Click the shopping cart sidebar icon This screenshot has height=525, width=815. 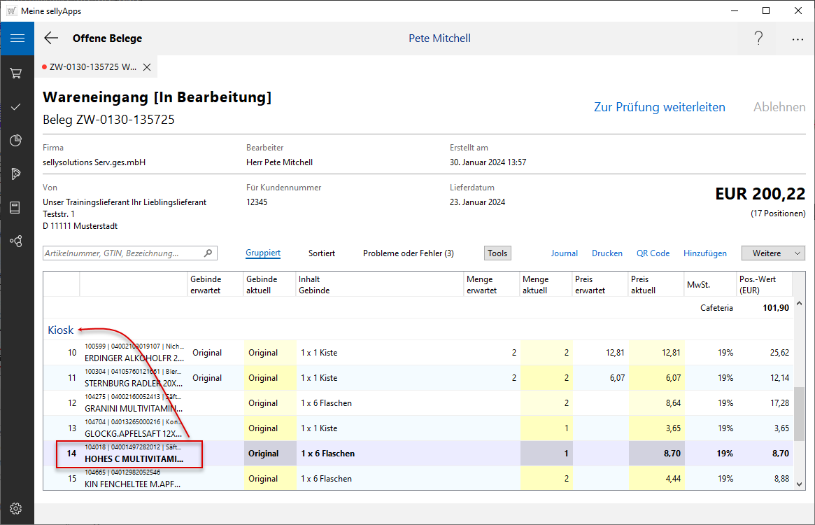click(x=17, y=73)
